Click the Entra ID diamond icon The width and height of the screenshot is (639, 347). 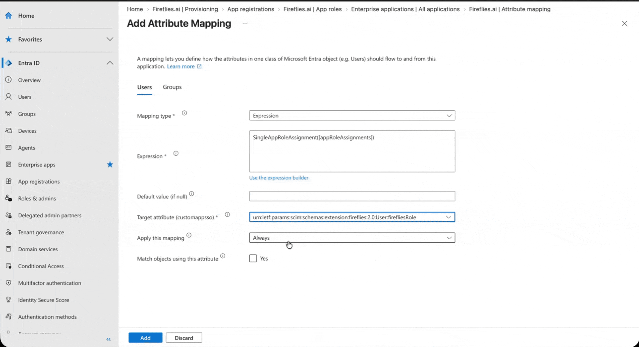[9, 63]
